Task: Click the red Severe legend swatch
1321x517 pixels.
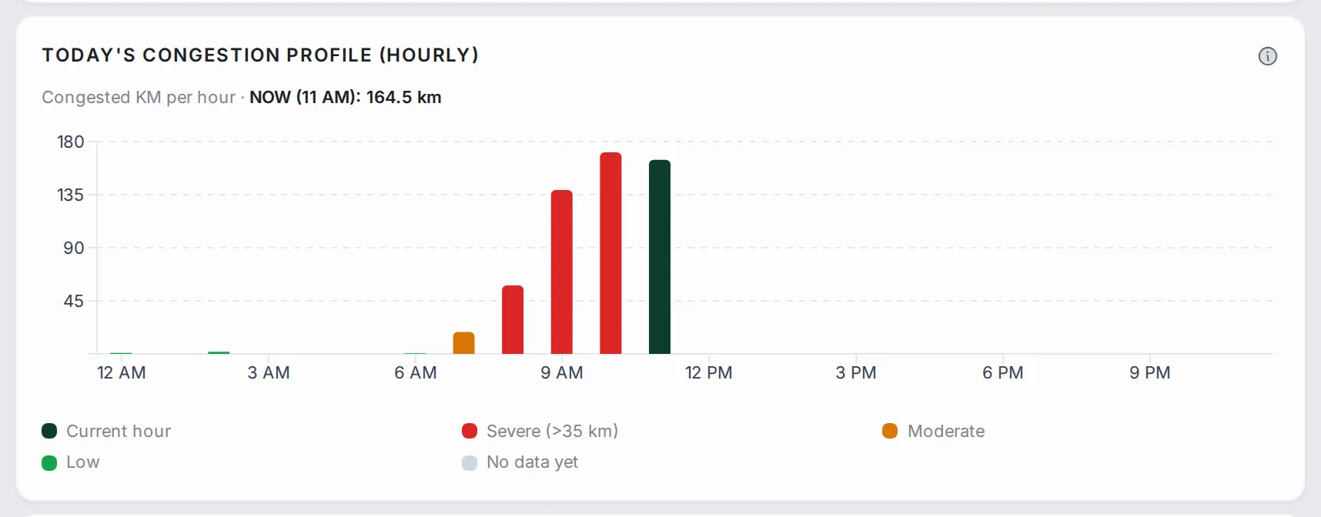Action: [x=470, y=431]
